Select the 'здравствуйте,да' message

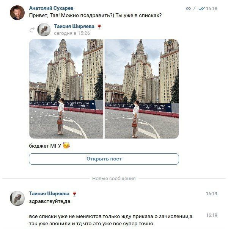50,201
